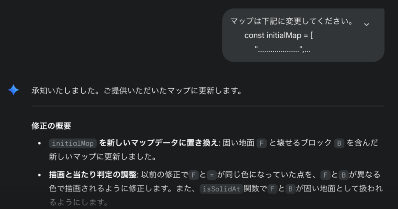Click the initialMap code chip
The height and width of the screenshot is (209, 398).
click(73, 143)
